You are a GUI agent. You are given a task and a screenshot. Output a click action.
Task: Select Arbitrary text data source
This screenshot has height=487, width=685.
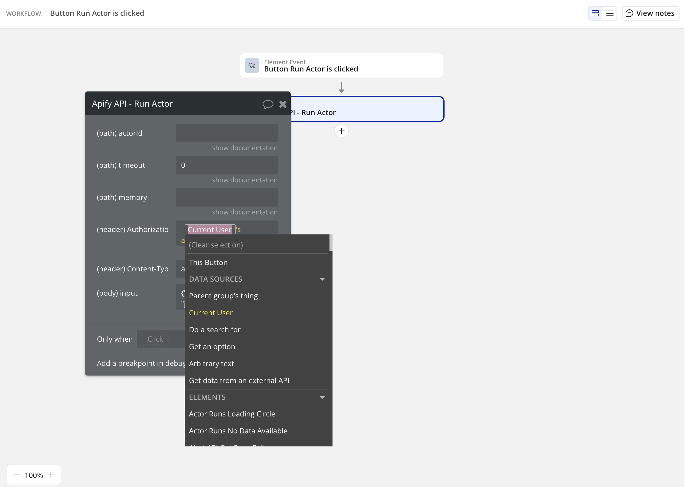point(211,364)
